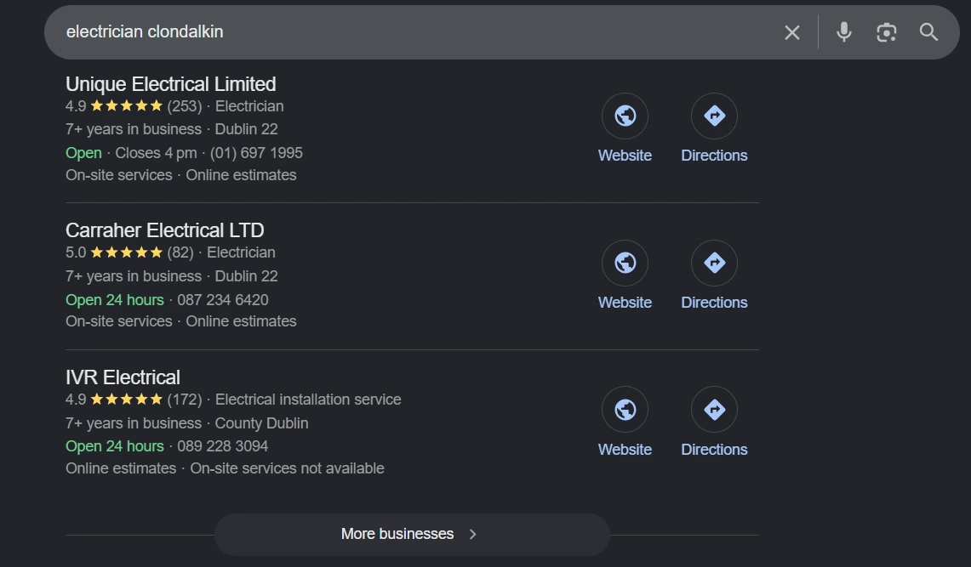Click the 5.0 star rating of Carraher Electrical
Image resolution: width=971 pixels, height=567 pixels.
point(126,252)
